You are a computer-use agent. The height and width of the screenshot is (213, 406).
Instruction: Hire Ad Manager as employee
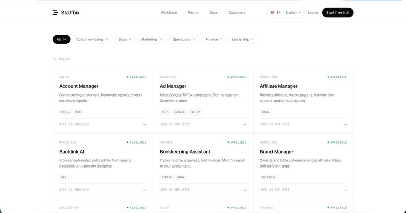click(x=174, y=124)
